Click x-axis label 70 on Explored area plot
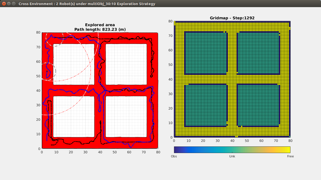321x180 pixels. [143, 152]
